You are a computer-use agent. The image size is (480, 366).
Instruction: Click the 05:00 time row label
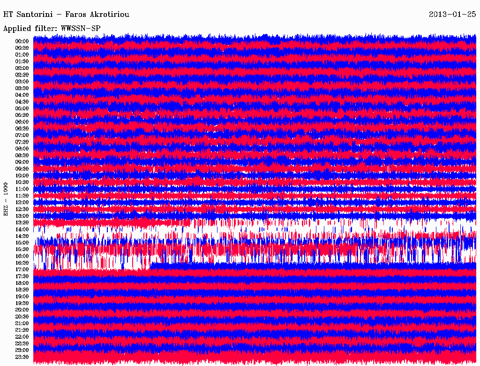point(22,108)
